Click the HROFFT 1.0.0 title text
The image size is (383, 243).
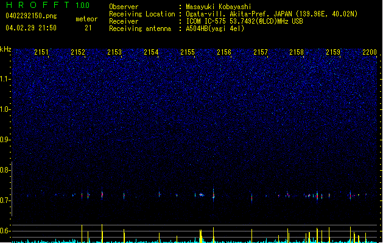click(x=48, y=5)
